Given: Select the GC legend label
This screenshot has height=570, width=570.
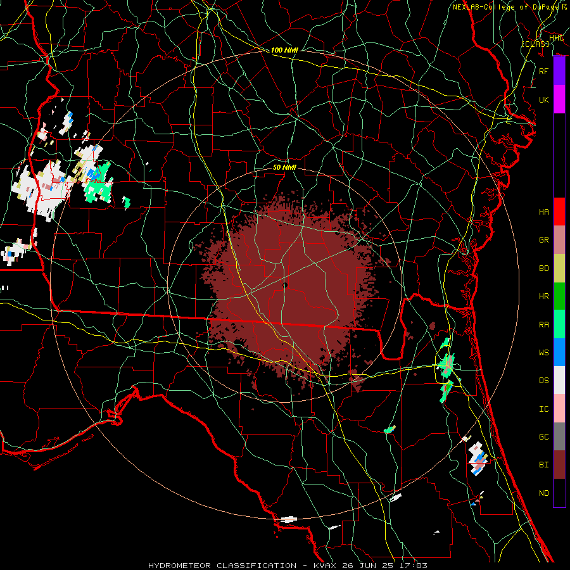Looking at the screenshot, I should pos(544,437).
